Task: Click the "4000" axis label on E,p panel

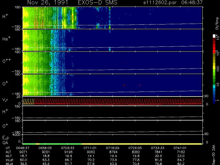Action: click(x=16, y=134)
